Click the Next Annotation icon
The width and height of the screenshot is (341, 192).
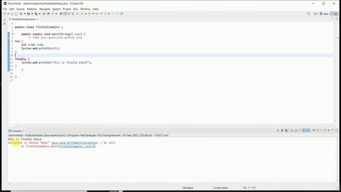point(83,14)
